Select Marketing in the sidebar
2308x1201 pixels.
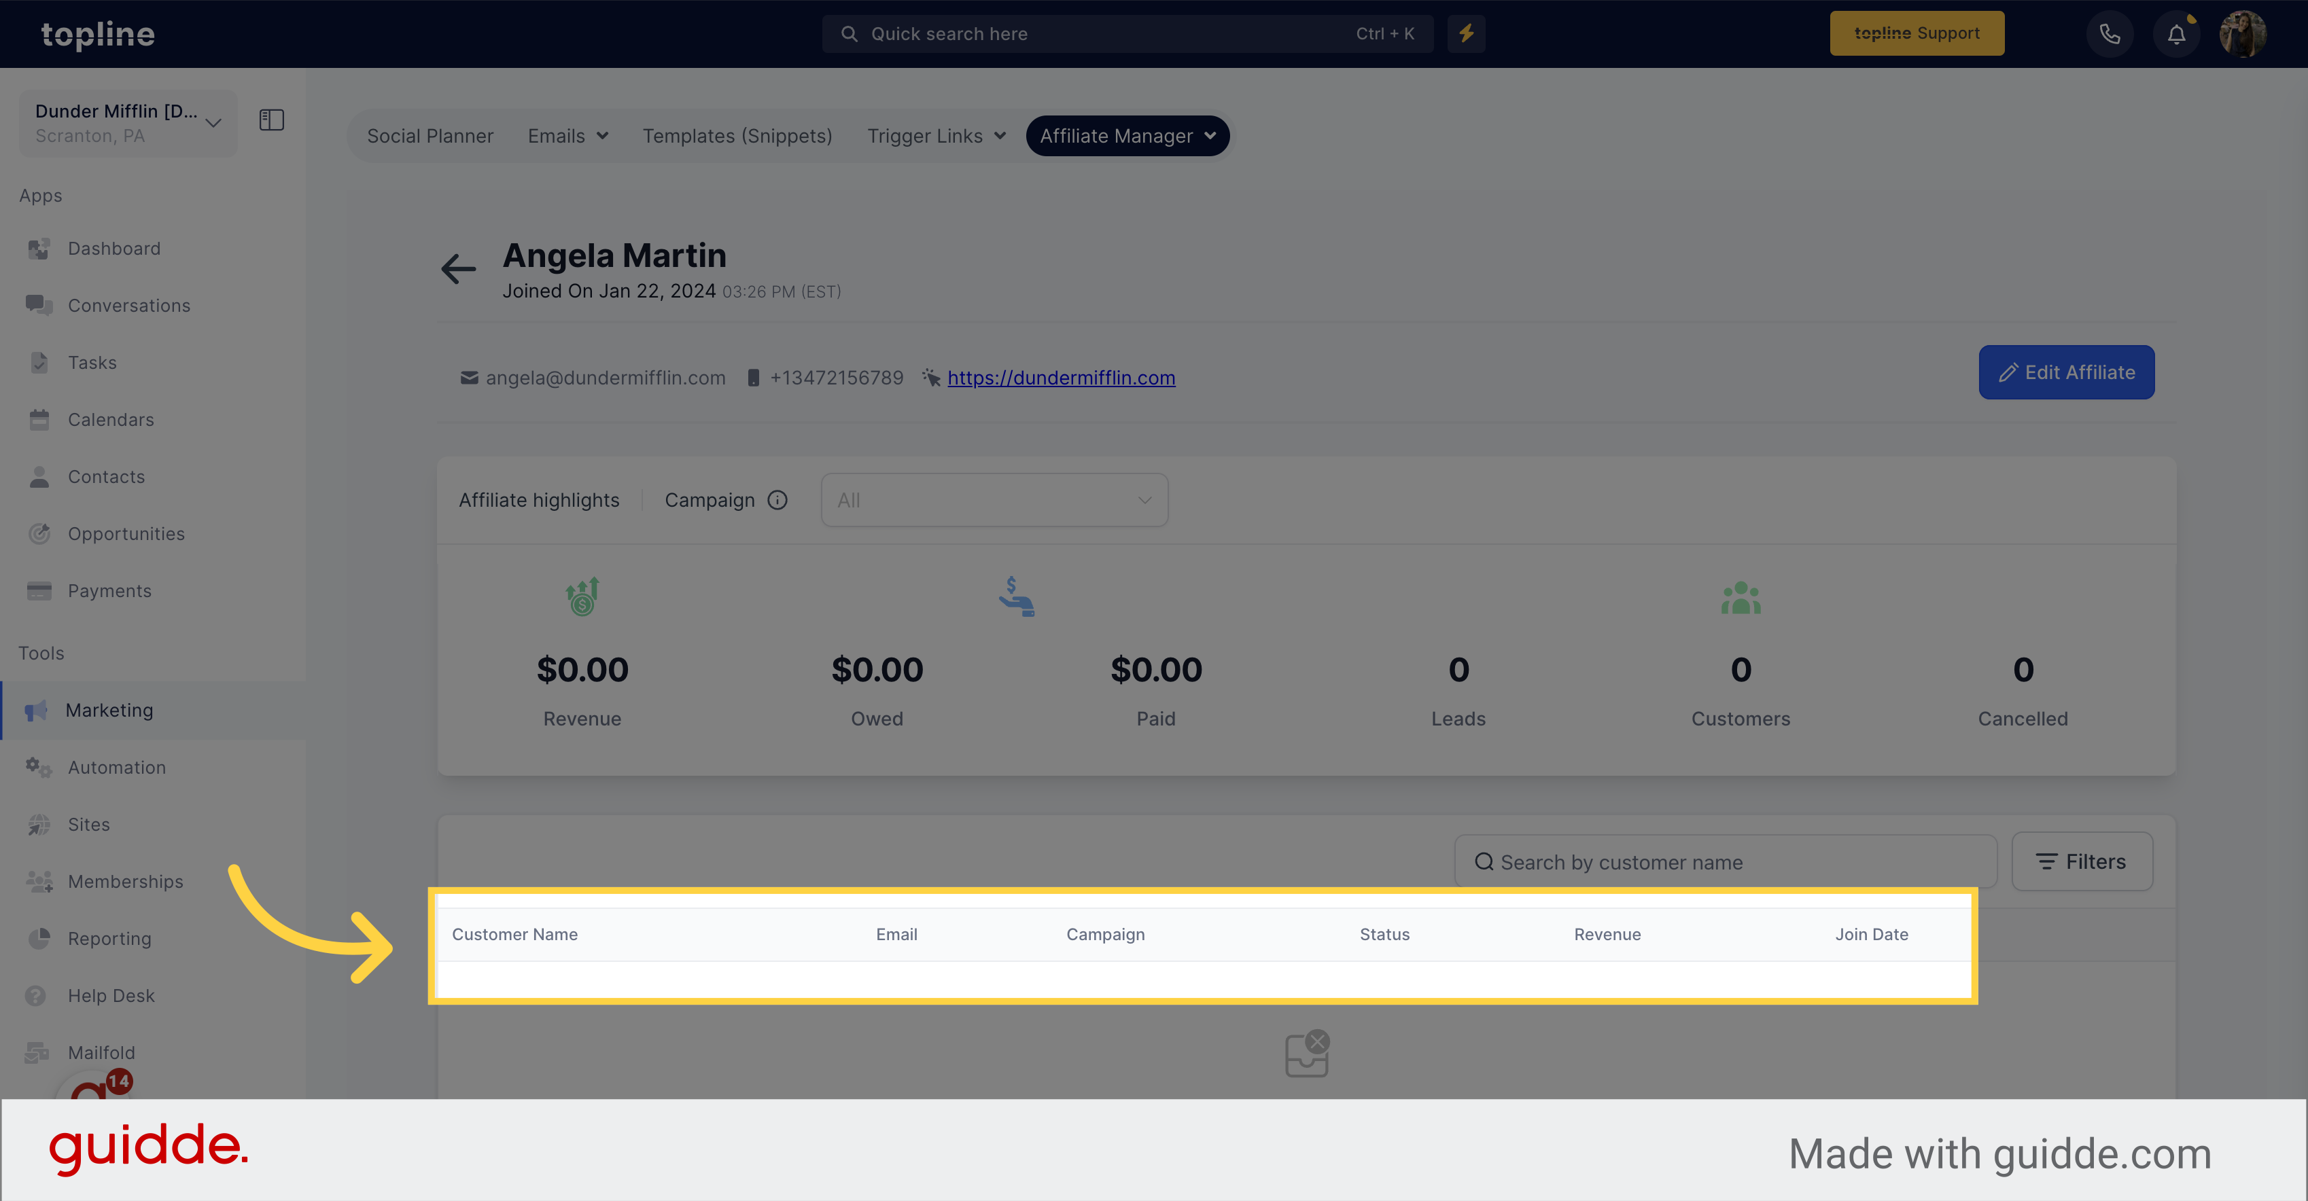pyautogui.click(x=153, y=711)
